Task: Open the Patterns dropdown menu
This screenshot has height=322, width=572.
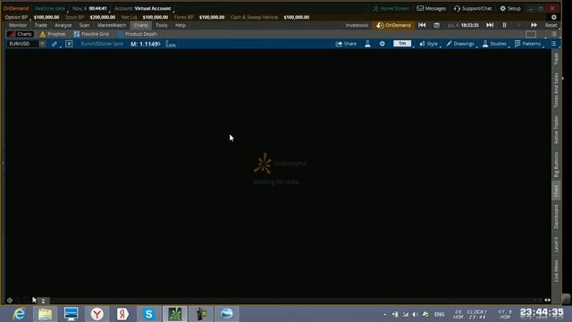Action: point(527,44)
